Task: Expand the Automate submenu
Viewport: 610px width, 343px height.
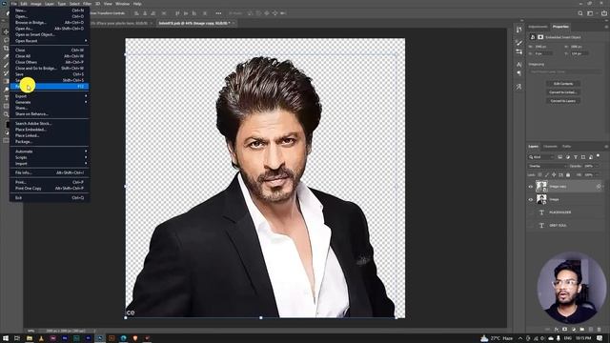Action: pos(50,151)
